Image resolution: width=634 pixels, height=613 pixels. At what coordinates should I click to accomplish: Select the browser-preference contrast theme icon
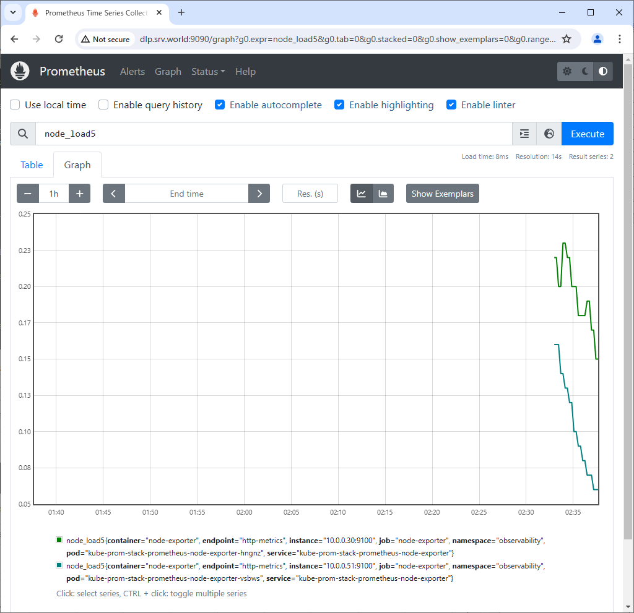pos(603,72)
